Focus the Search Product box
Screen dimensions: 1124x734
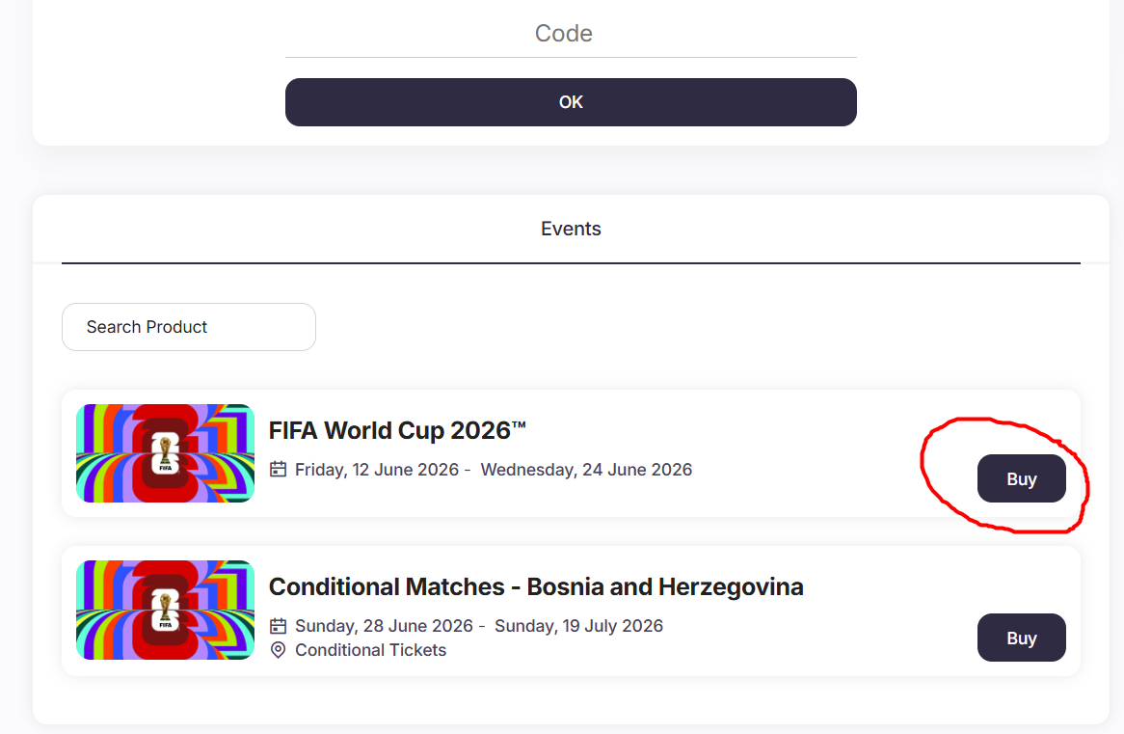189,327
